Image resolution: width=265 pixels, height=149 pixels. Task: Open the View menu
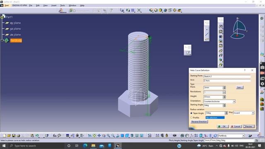[45, 5]
